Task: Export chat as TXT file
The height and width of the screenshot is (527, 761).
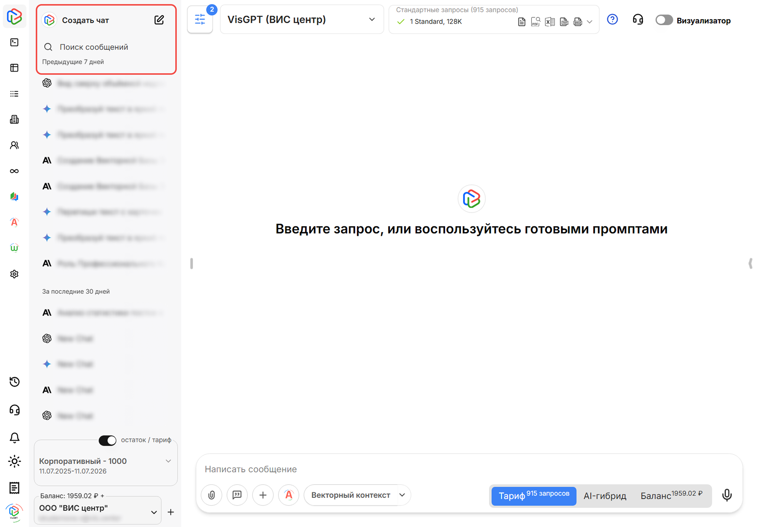Action: [564, 22]
